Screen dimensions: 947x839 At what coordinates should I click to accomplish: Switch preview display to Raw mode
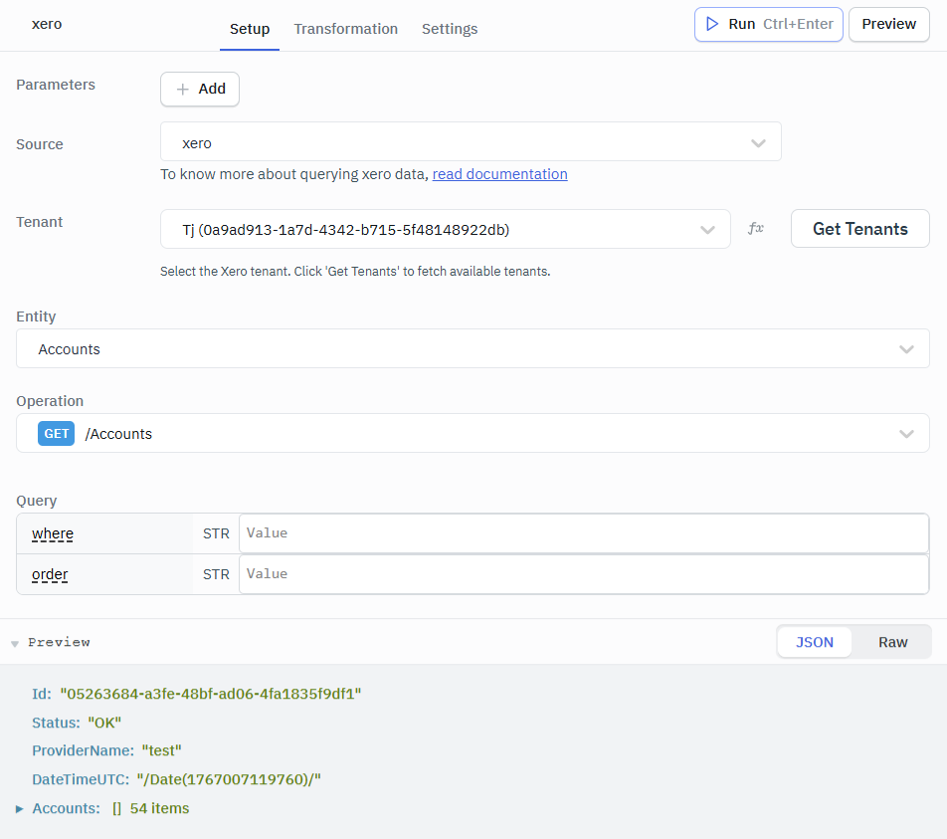pyautogui.click(x=892, y=641)
